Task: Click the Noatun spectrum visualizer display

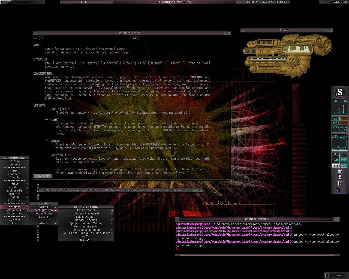Action: pos(297,48)
